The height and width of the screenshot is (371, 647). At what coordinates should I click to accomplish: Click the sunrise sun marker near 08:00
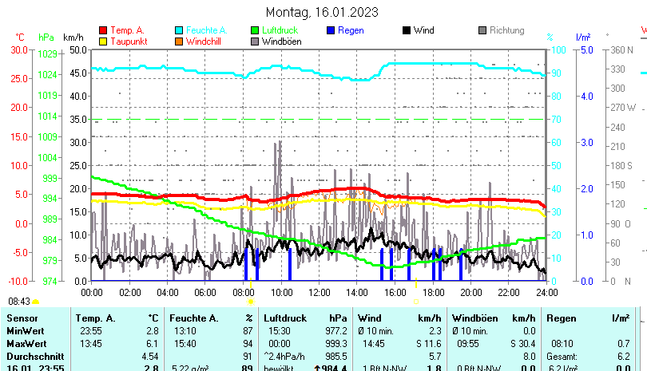(x=251, y=302)
